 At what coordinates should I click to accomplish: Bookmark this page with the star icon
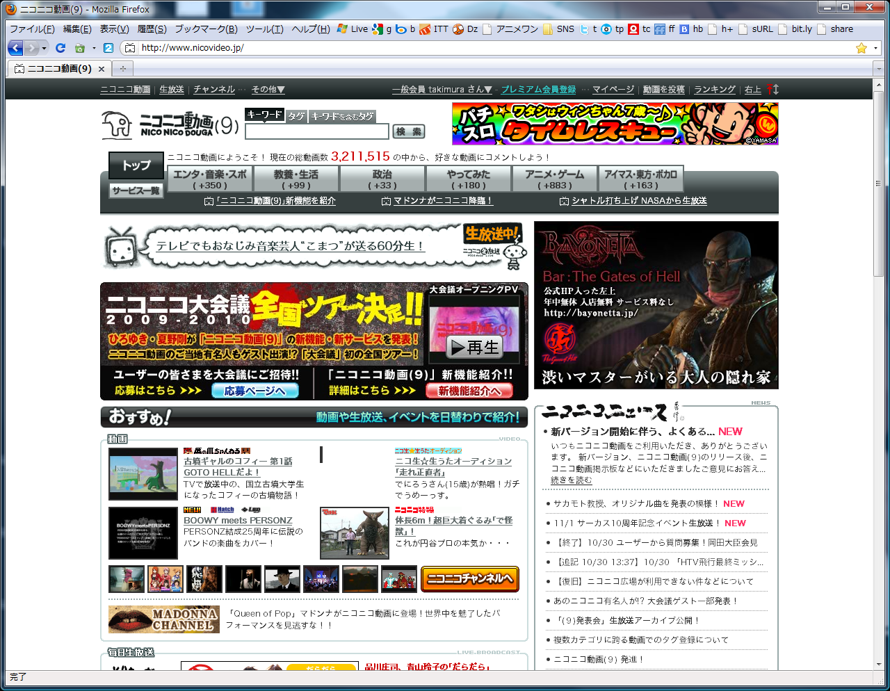click(861, 48)
